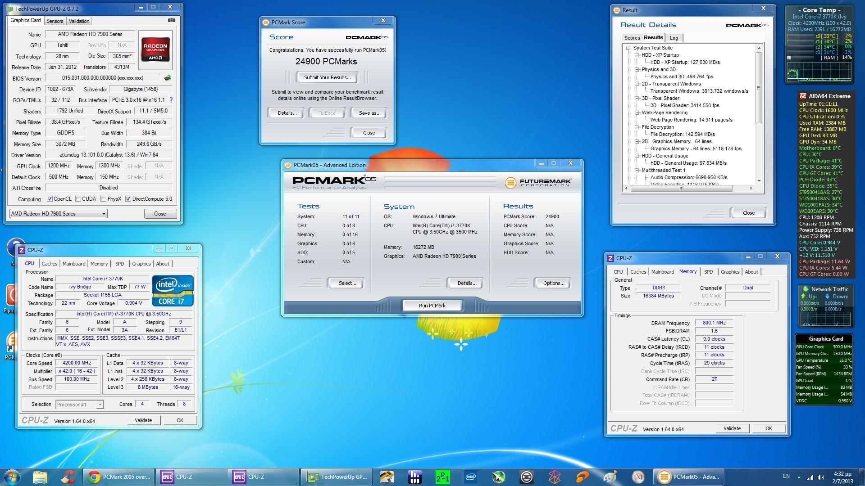
Task: Toggle the OpenCL checkbox in GPU-Z
Action: tap(50, 199)
